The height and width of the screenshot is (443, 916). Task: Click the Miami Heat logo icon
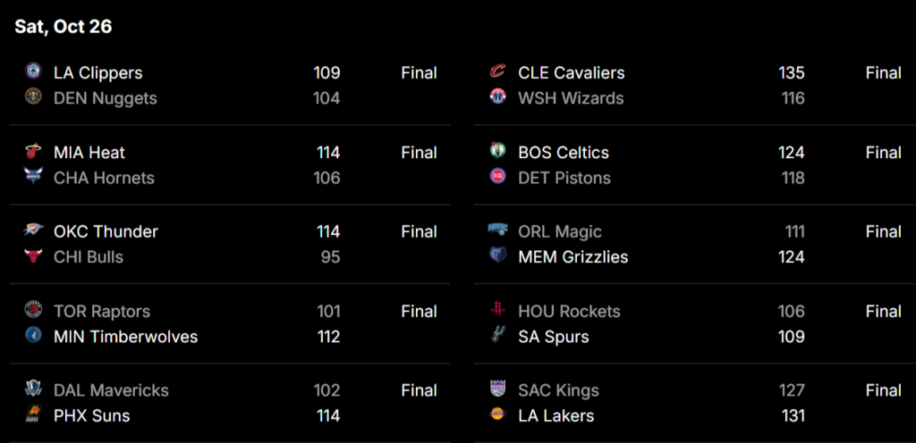coord(34,152)
